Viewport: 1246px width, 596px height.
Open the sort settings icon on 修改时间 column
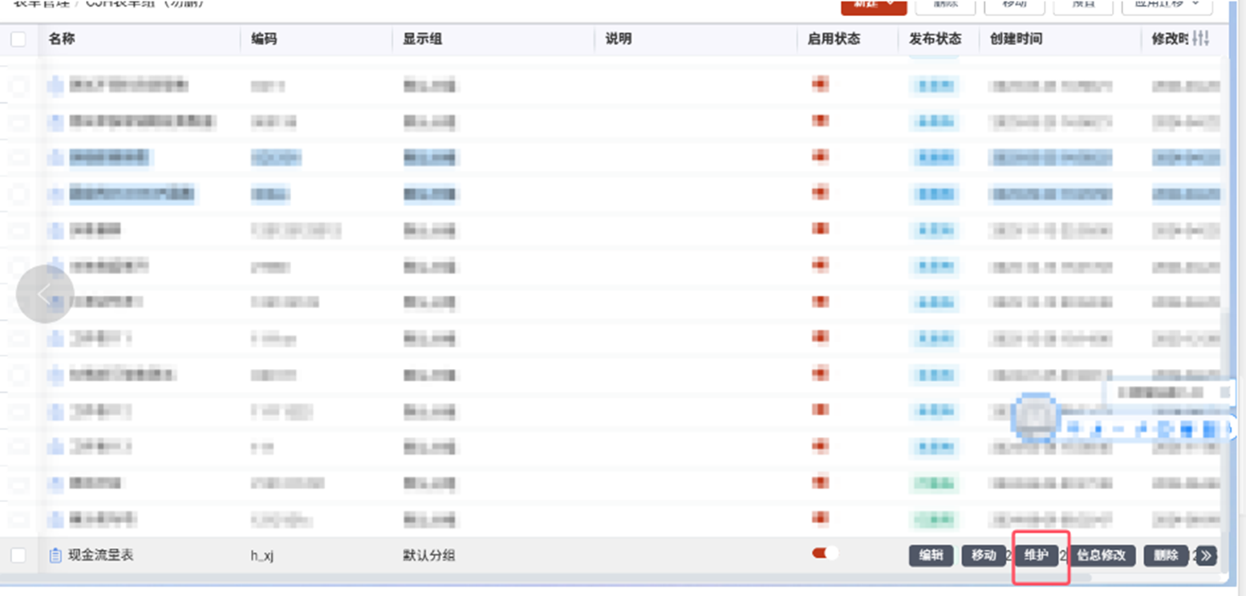click(x=1202, y=39)
